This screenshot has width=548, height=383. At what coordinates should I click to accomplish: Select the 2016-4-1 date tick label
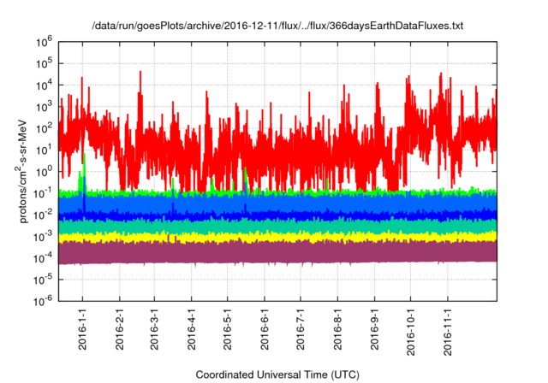191,329
